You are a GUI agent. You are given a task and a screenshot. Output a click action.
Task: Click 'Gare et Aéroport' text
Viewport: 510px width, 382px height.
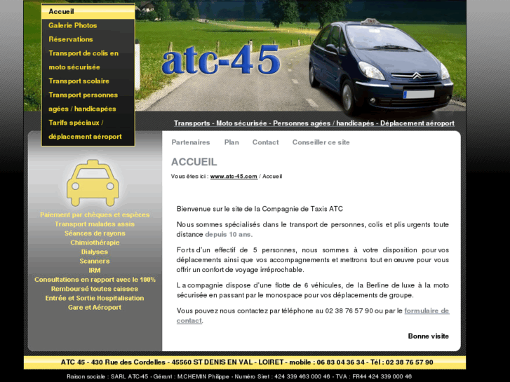[95, 307]
